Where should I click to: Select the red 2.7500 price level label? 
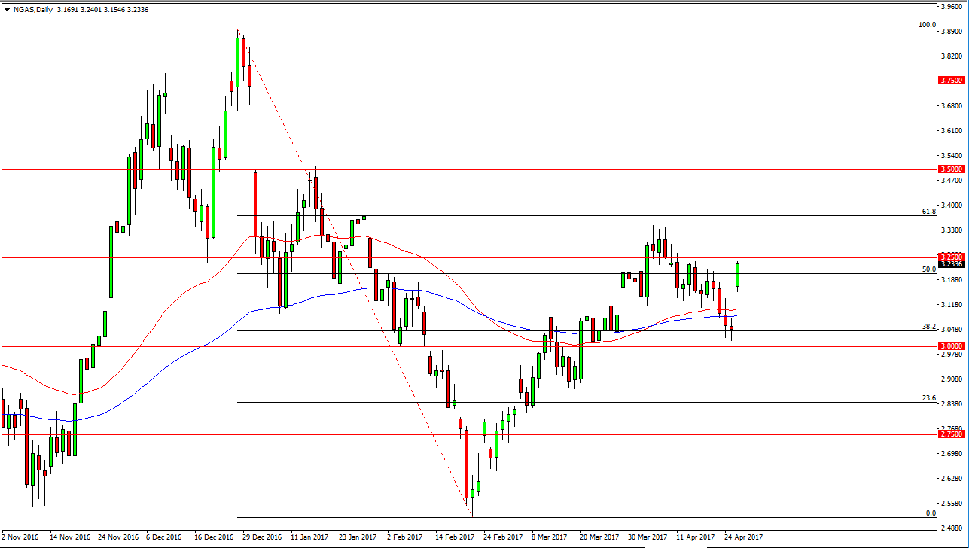pyautogui.click(x=952, y=434)
